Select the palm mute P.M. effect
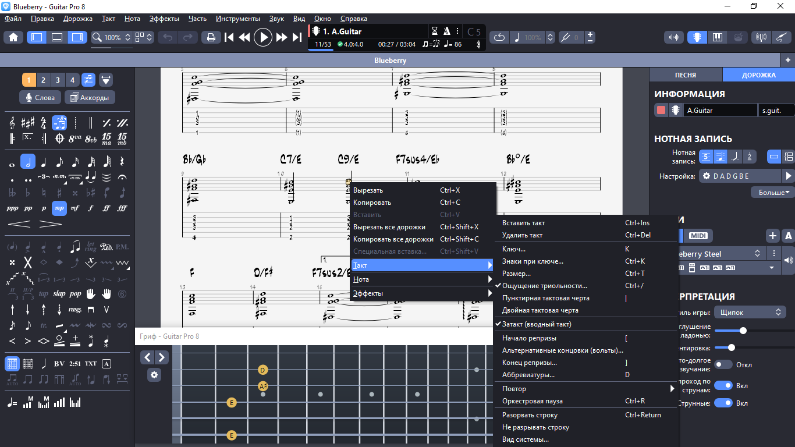Image resolution: width=795 pixels, height=447 pixels. click(122, 247)
